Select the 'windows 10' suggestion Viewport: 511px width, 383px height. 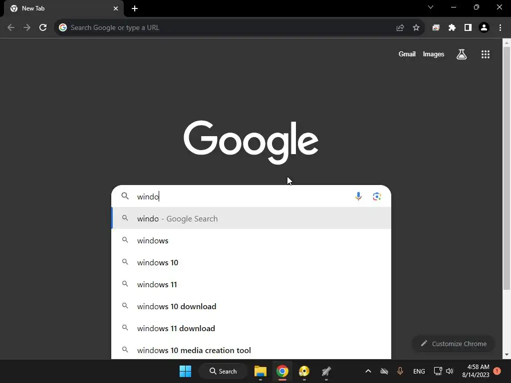[x=251, y=262]
